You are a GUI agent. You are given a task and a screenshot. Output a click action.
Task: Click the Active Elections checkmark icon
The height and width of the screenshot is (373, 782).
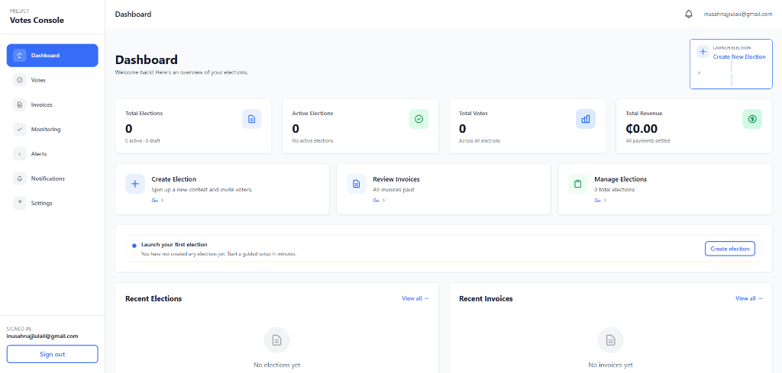pos(418,119)
